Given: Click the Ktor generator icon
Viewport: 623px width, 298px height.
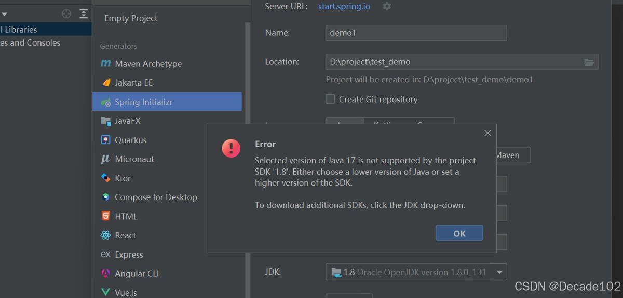Looking at the screenshot, I should point(106,178).
